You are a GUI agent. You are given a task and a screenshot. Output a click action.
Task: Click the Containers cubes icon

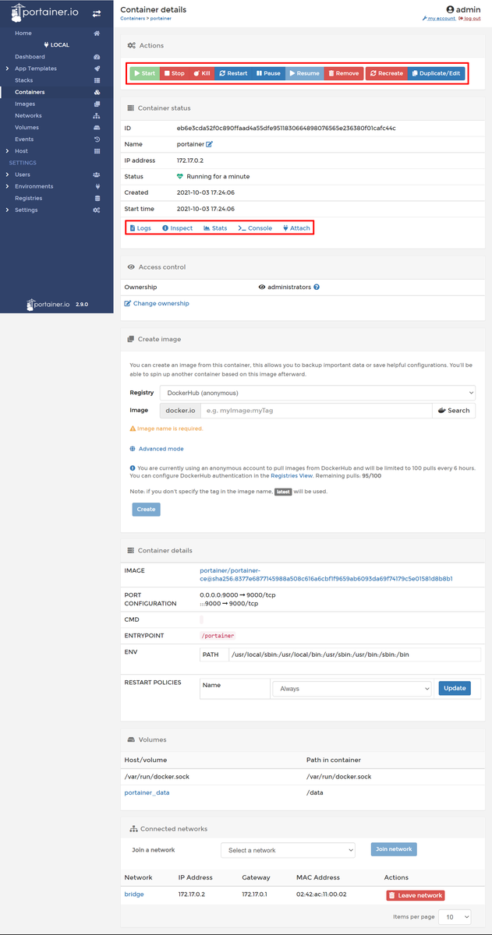[97, 92]
